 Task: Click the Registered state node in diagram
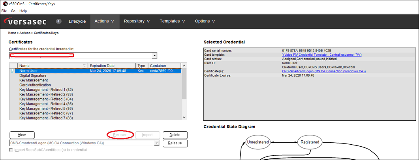(x=310, y=142)
